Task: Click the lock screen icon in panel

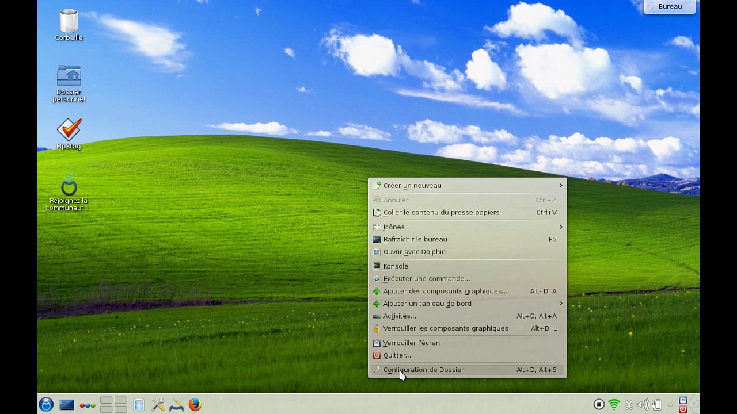Action: (683, 400)
